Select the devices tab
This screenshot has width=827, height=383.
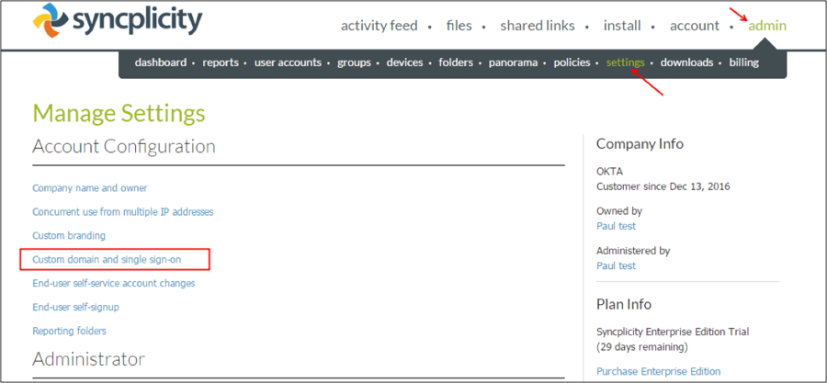coord(404,62)
